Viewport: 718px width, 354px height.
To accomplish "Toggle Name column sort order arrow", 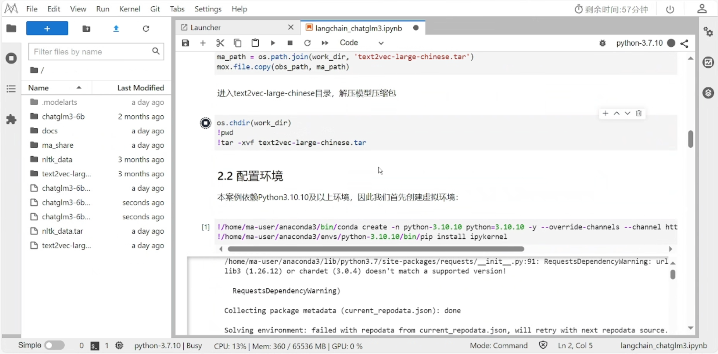I will [x=79, y=87].
